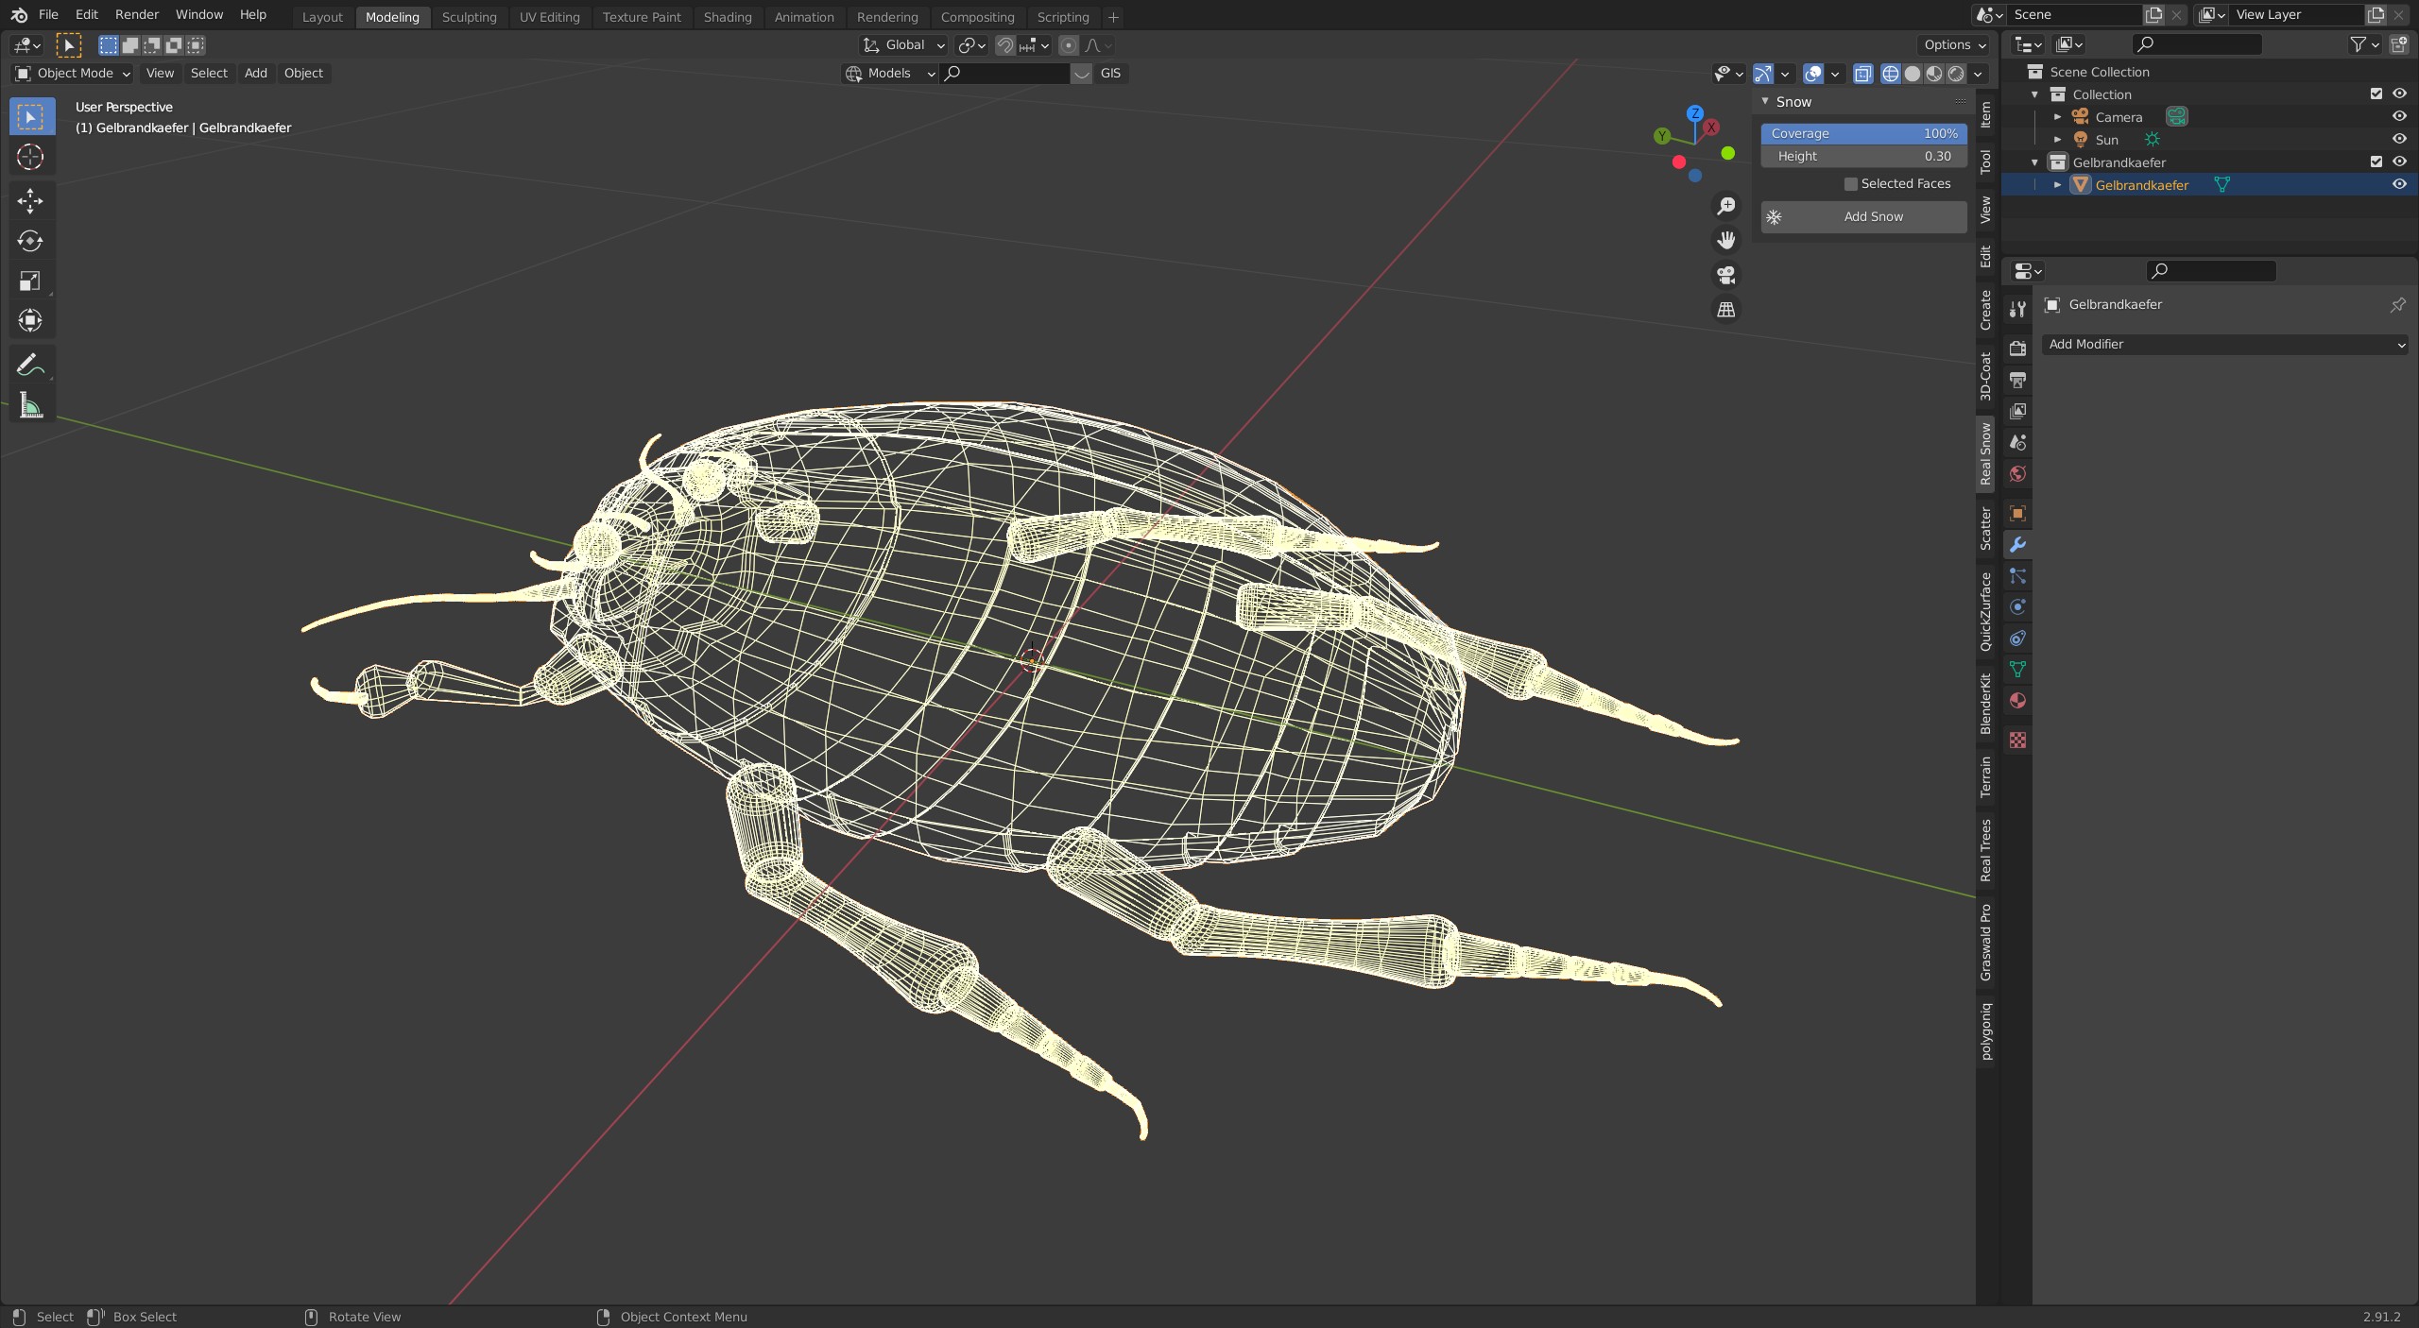Image resolution: width=2419 pixels, height=1328 pixels.
Task: Open the Add Modifier dropdown
Action: click(2224, 345)
